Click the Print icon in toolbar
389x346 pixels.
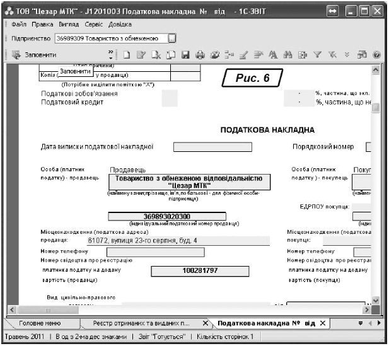click(x=200, y=55)
